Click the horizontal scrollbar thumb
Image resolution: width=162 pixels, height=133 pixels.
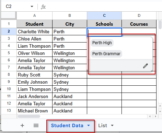(x=29, y=116)
